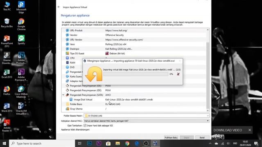Open Premiere Pro from the taskbar
The height and width of the screenshot is (147, 262).
click(99, 143)
